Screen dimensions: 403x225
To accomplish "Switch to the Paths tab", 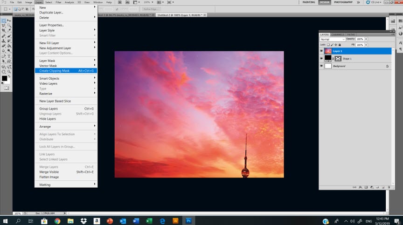I will pyautogui.click(x=351, y=34).
